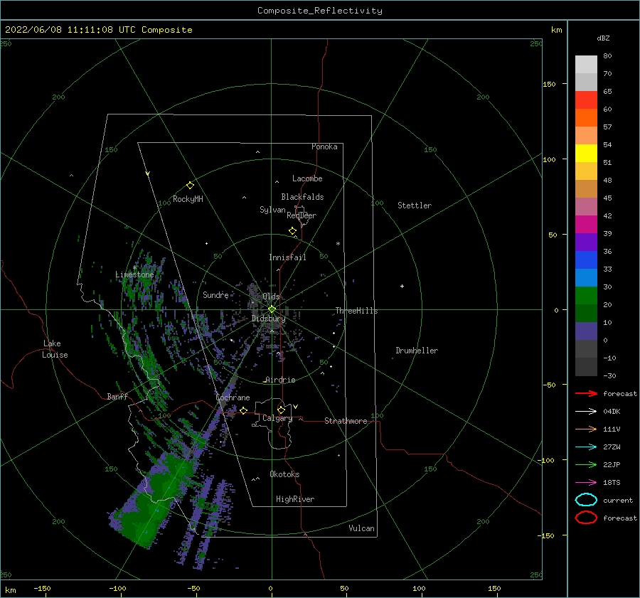Select the magenta 42 dBZ color swatch
Viewport: 640px width, 598px height.
[586, 224]
